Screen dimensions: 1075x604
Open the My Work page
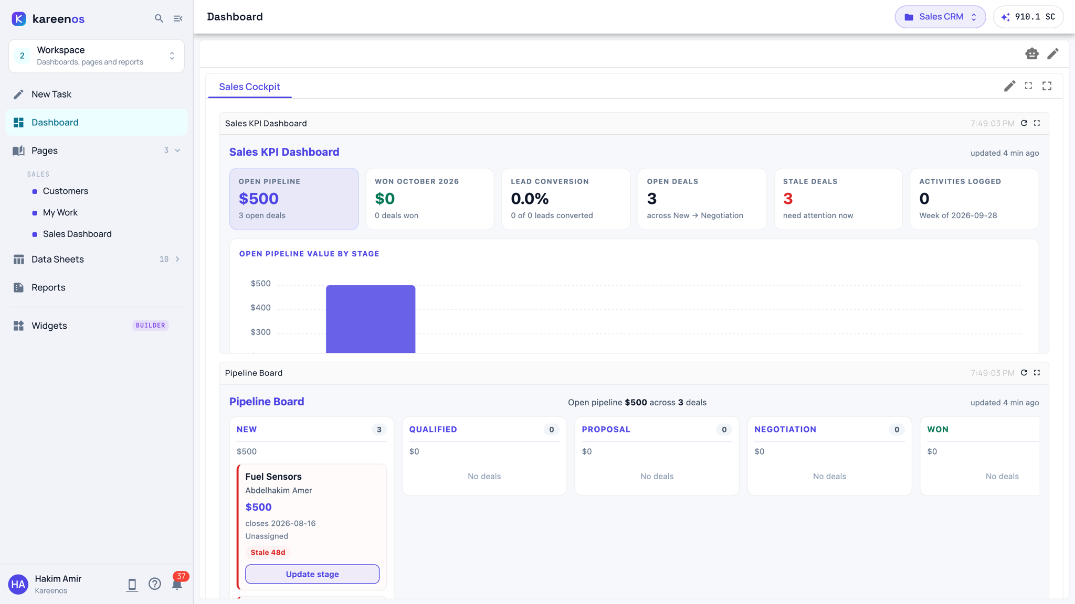pyautogui.click(x=60, y=212)
